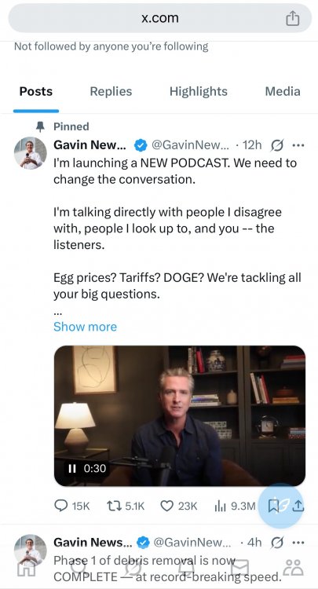Open more options on pinned post

pyautogui.click(x=298, y=145)
